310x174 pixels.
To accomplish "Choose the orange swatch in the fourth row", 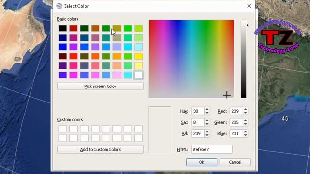I will click(95, 57).
